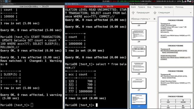The width and height of the screenshot is (194, 109).
Task: Click '4 rows in set' line in middle terminal
Action: coord(85,98)
